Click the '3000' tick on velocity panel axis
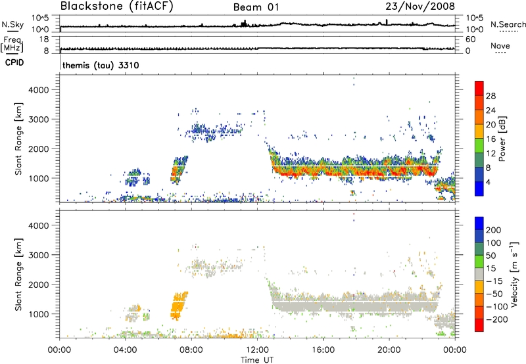Viewport: 526px width, 364px height. pyautogui.click(x=38, y=255)
